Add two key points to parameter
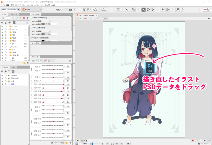 tap(37, 61)
